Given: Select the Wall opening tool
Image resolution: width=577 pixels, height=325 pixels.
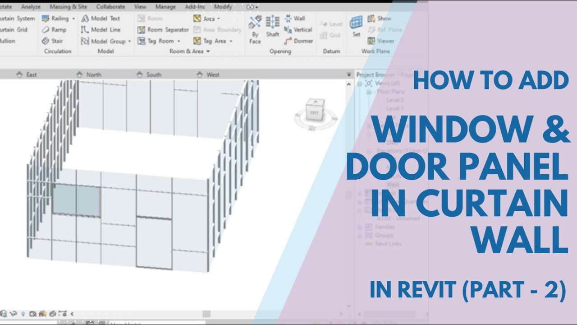Looking at the screenshot, I should pyautogui.click(x=295, y=19).
